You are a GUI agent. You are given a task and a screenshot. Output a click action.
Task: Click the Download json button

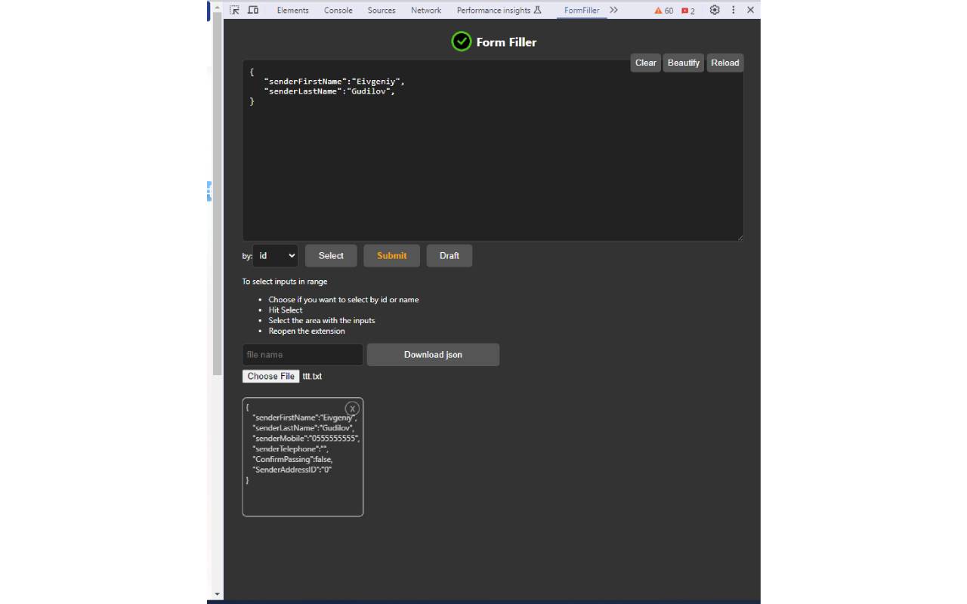[433, 355]
